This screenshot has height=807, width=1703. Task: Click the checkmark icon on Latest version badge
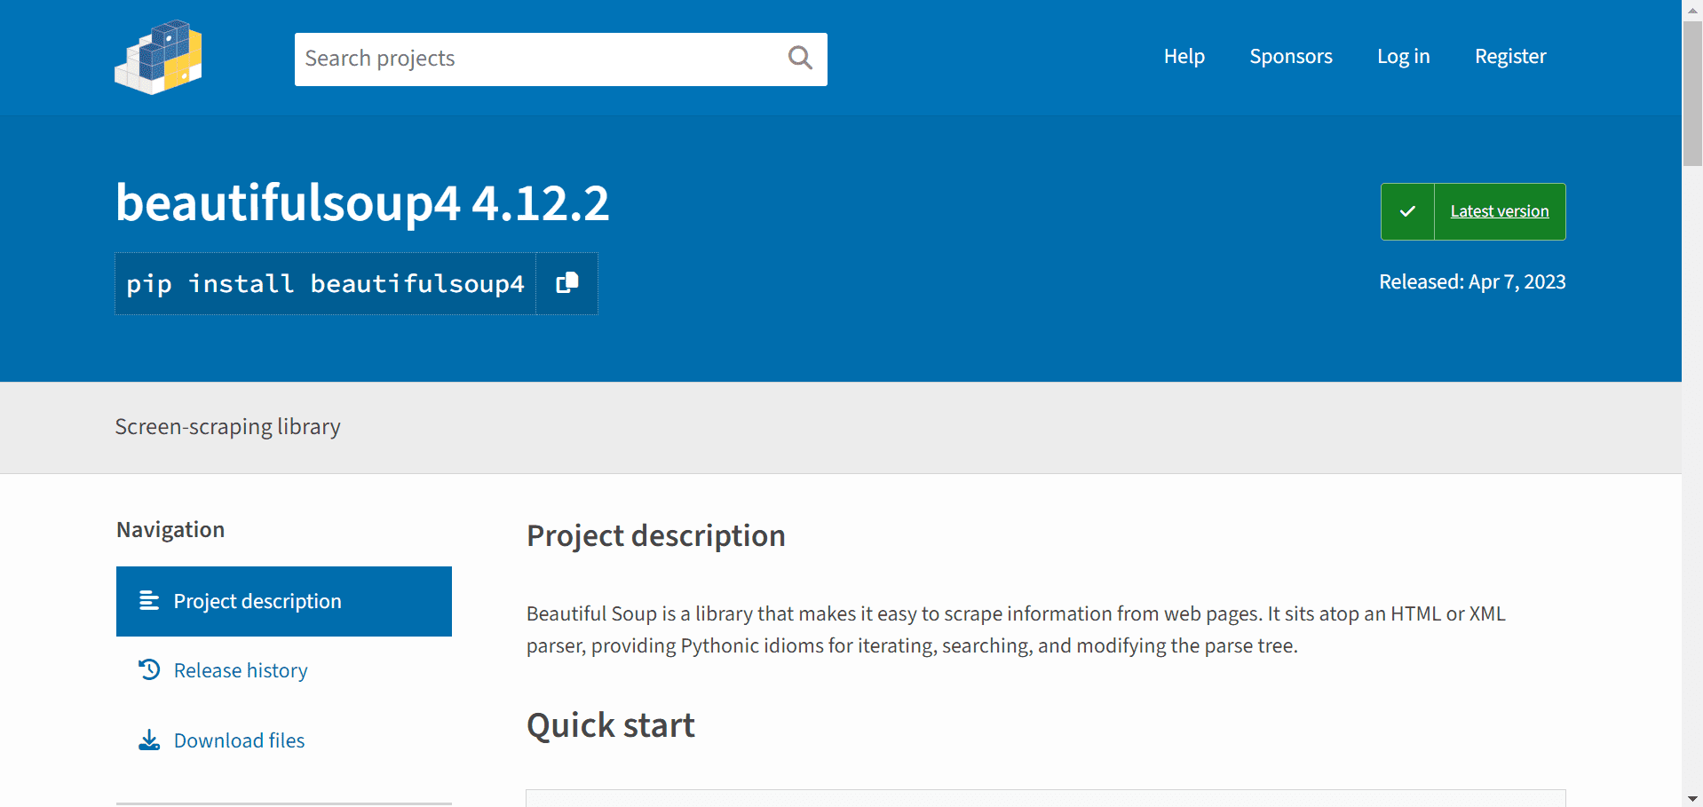tap(1407, 211)
